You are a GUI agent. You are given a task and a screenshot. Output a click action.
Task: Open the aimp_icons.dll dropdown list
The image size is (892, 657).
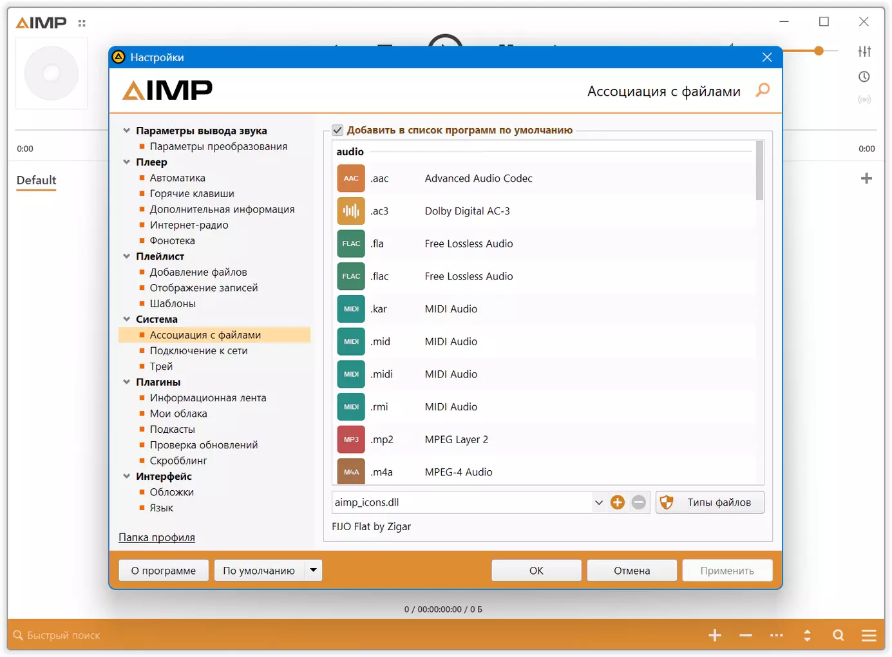click(x=599, y=502)
